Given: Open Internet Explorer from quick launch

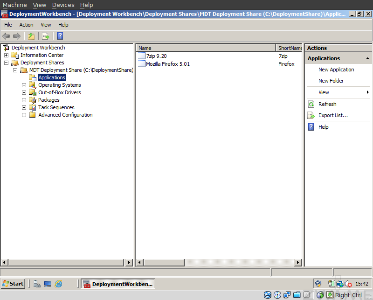Looking at the screenshot, I should click(58, 284).
